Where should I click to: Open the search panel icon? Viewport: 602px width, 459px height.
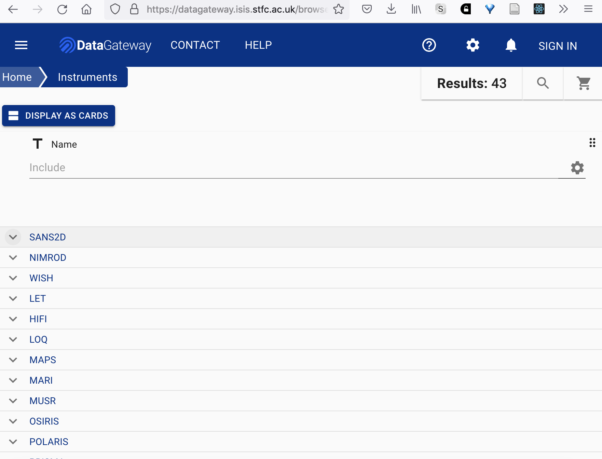coord(543,83)
